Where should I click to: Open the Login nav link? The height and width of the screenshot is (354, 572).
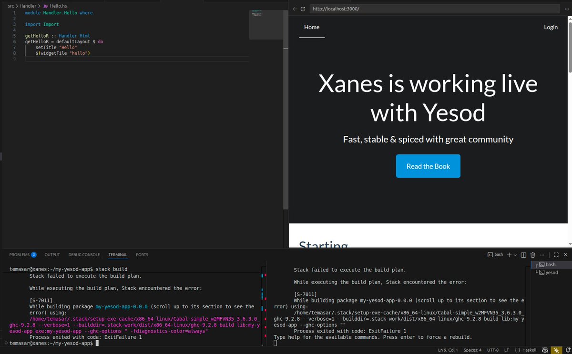551,27
